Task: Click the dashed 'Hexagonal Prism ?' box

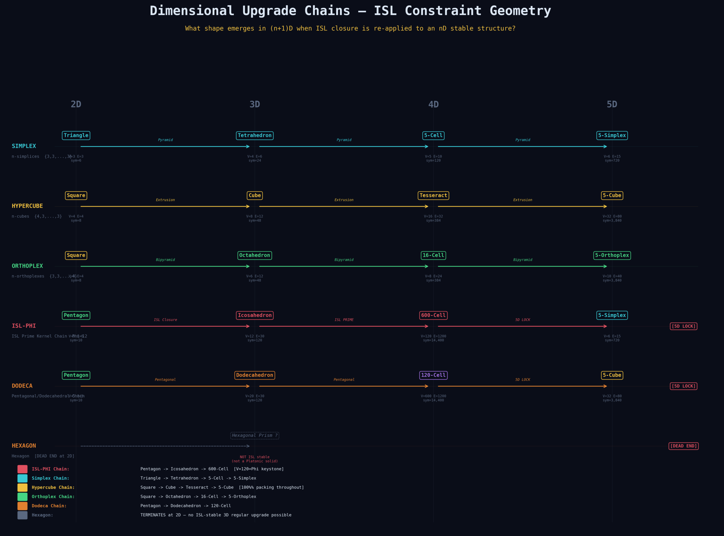Action: pyautogui.click(x=255, y=436)
